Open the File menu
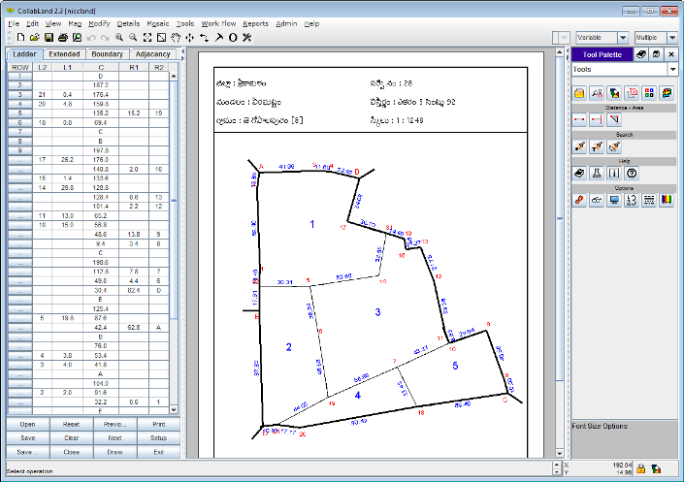 (14, 23)
